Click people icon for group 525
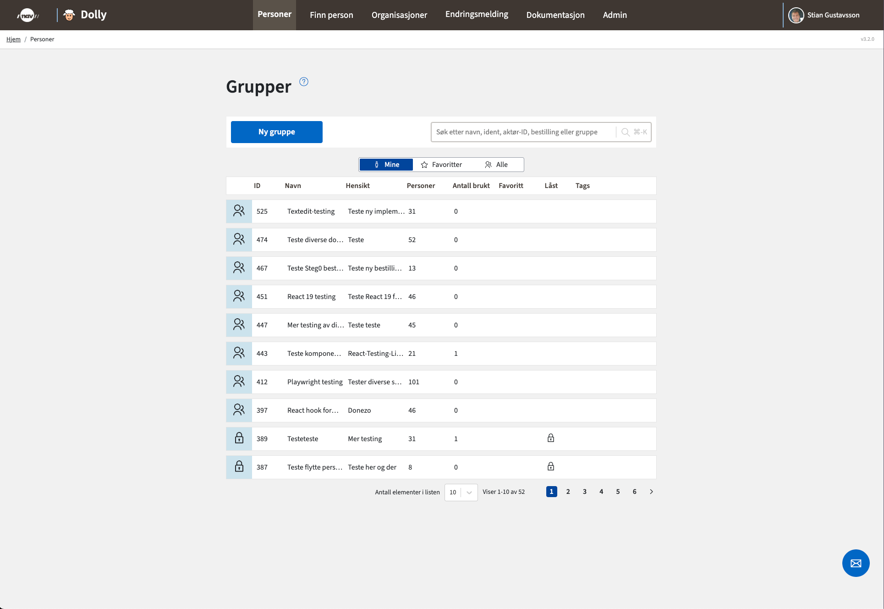Image resolution: width=884 pixels, height=609 pixels. [x=239, y=211]
